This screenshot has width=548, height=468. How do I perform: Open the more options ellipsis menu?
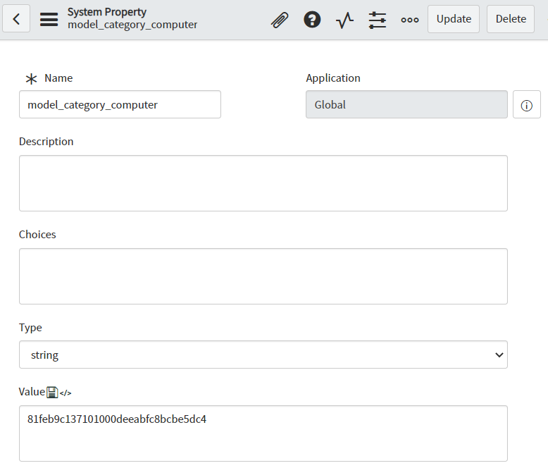click(x=410, y=20)
